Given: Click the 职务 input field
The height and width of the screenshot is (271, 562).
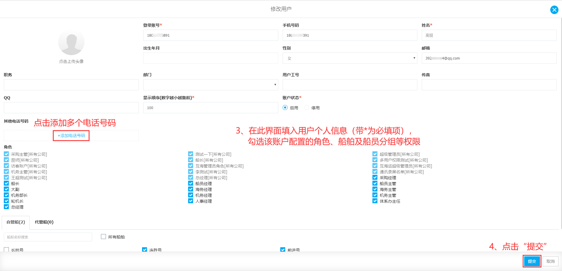Looking at the screenshot, I should [x=71, y=85].
